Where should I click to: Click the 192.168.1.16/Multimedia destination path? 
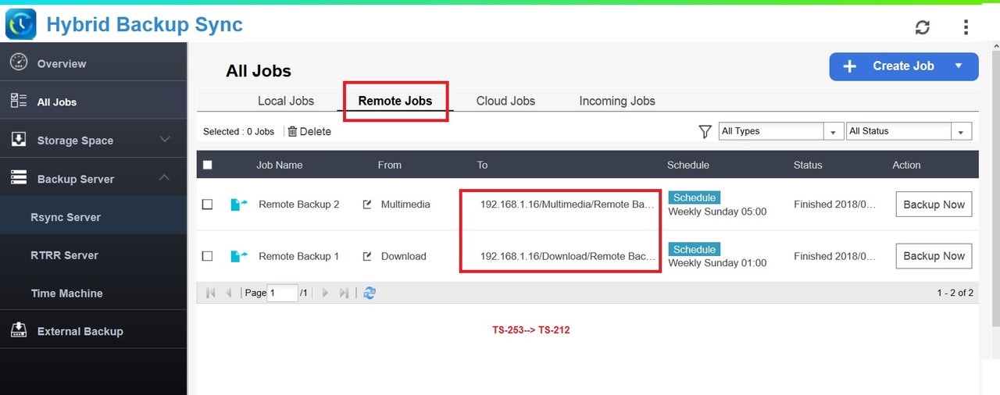pyautogui.click(x=567, y=205)
